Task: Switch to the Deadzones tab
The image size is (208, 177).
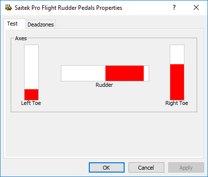Action: coord(41,25)
